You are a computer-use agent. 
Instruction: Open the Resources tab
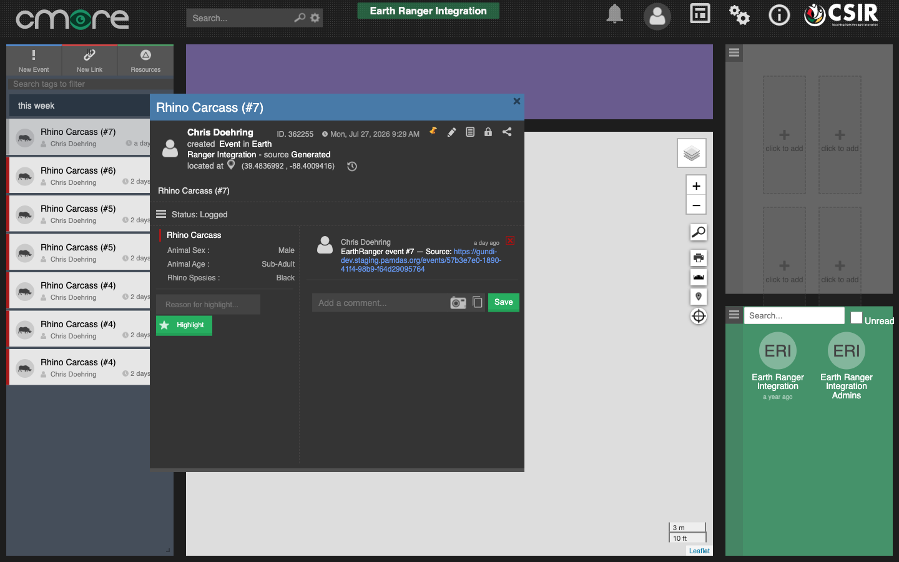(x=145, y=61)
